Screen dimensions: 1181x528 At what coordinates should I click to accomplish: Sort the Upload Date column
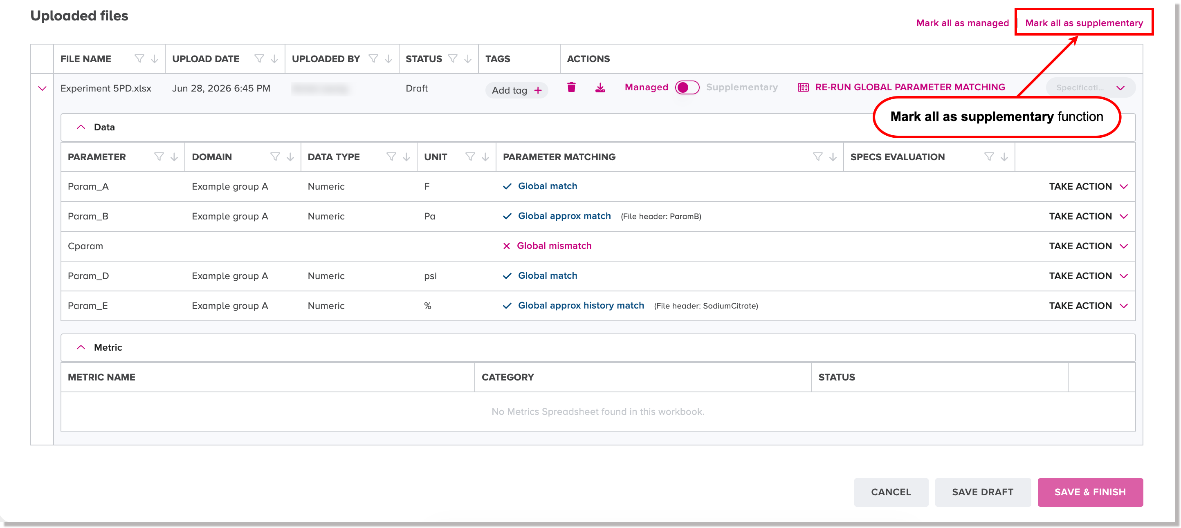click(x=275, y=59)
